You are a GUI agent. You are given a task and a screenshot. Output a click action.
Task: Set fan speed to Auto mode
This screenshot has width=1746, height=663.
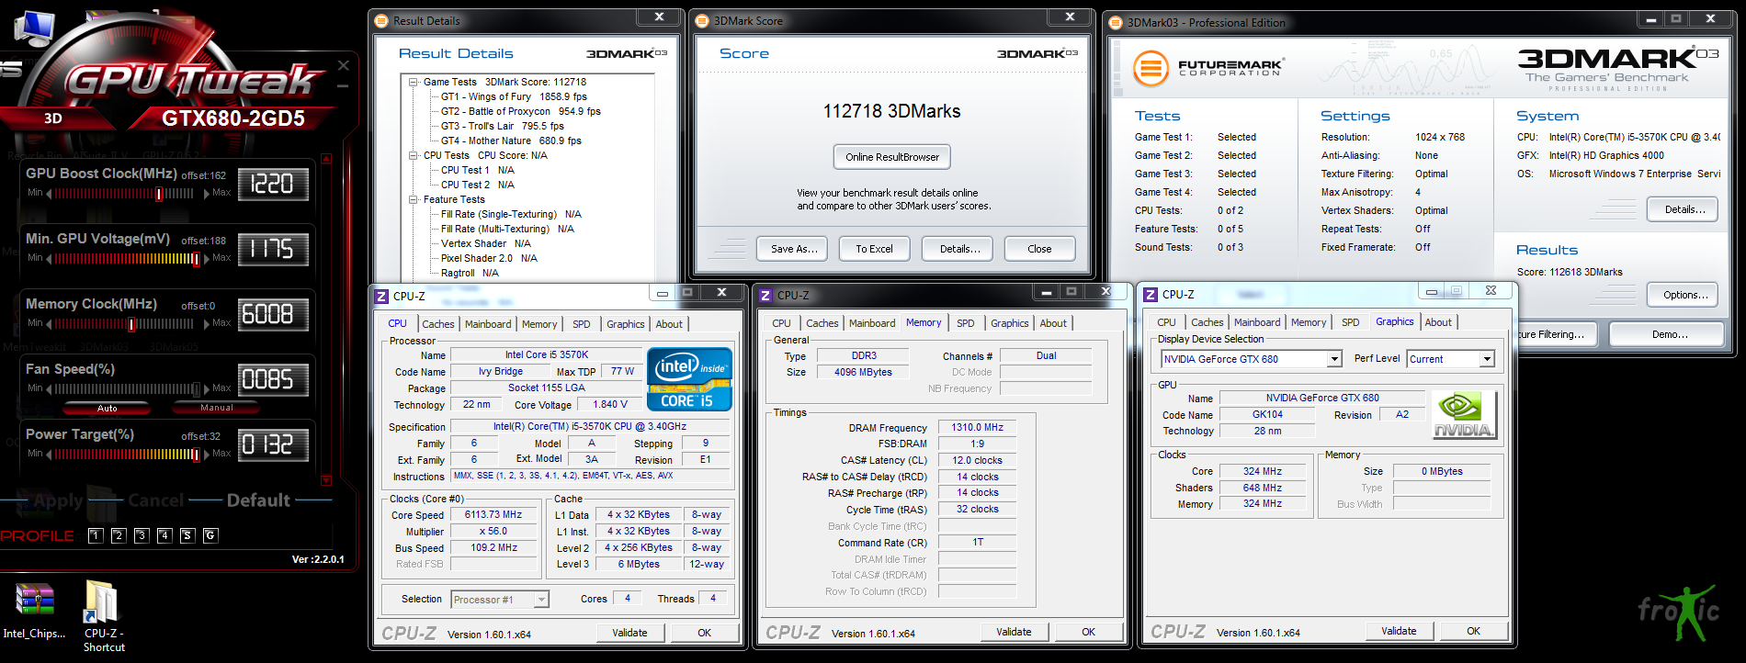coord(108,408)
